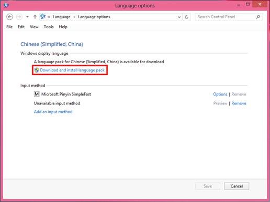Click the breadcrumb arrow after Language
270x202 pixels.
[x=74, y=17]
